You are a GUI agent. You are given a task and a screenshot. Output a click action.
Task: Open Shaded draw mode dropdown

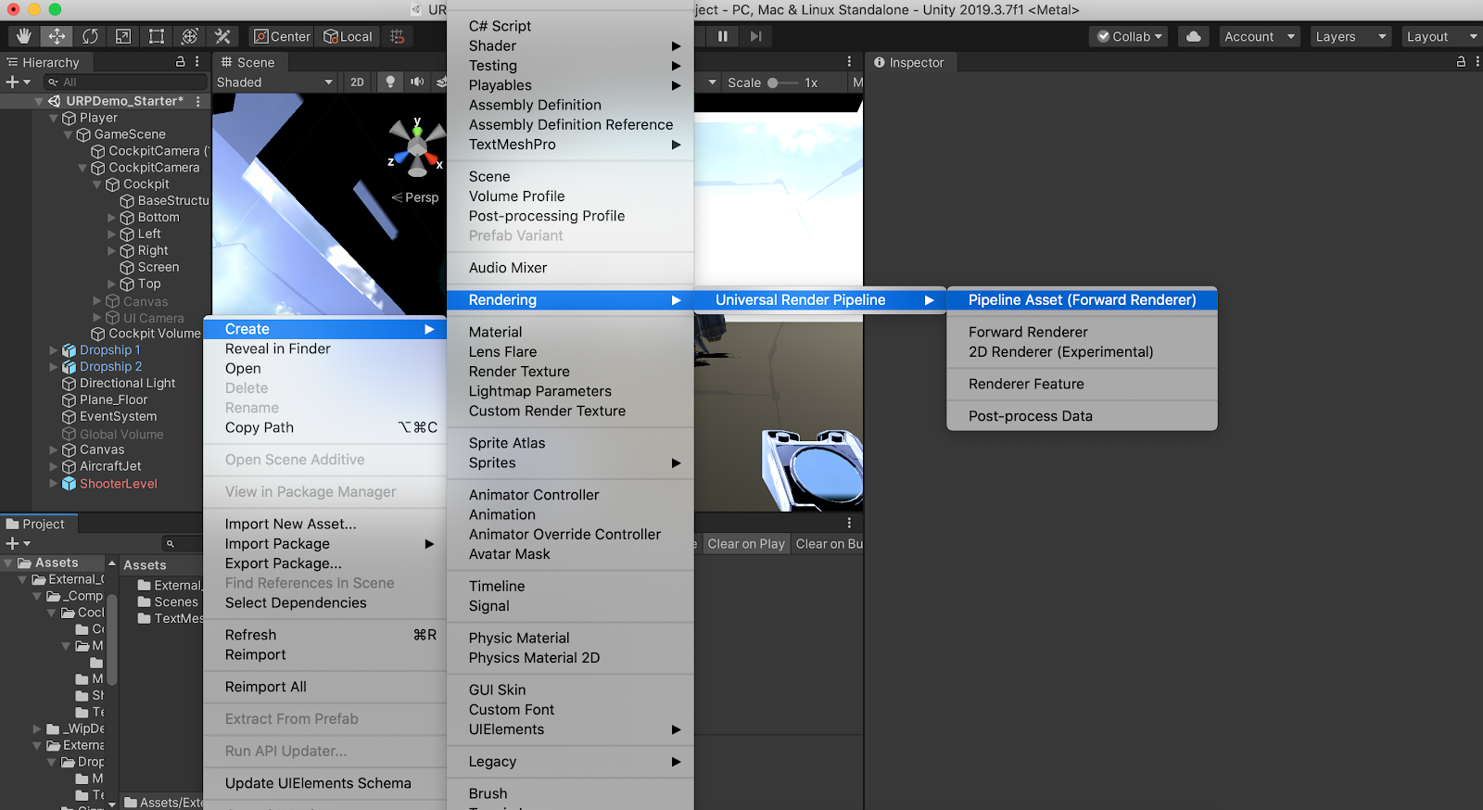coord(275,82)
